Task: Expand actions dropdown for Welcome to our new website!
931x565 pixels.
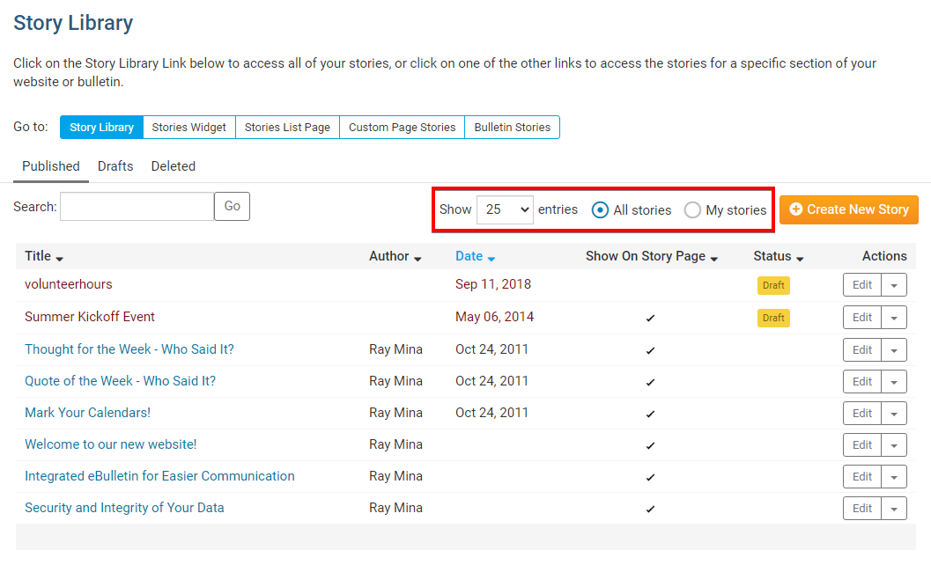Action: [x=895, y=445]
